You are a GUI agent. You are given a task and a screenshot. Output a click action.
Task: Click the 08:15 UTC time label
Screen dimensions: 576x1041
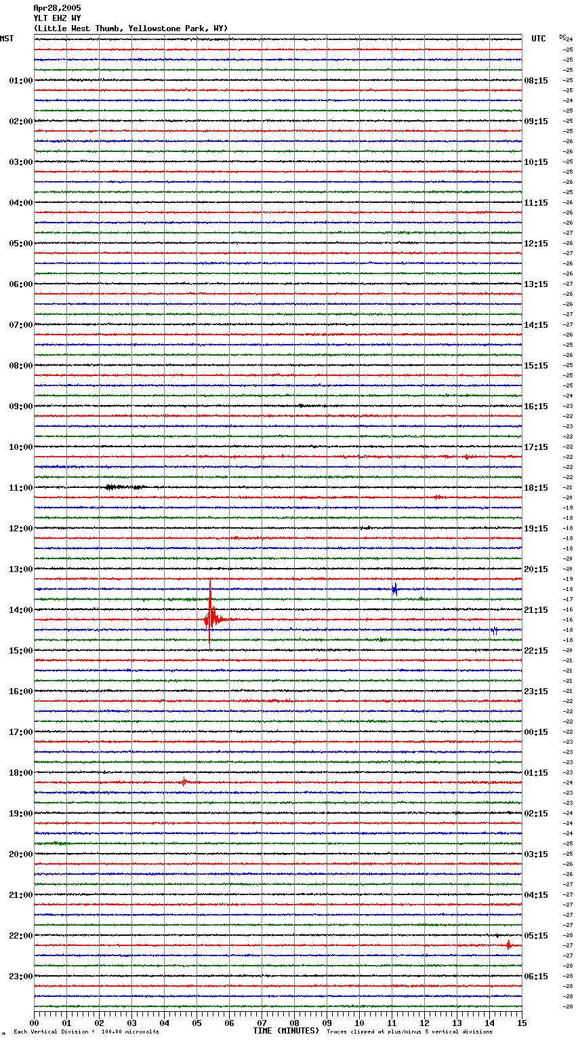click(x=536, y=81)
